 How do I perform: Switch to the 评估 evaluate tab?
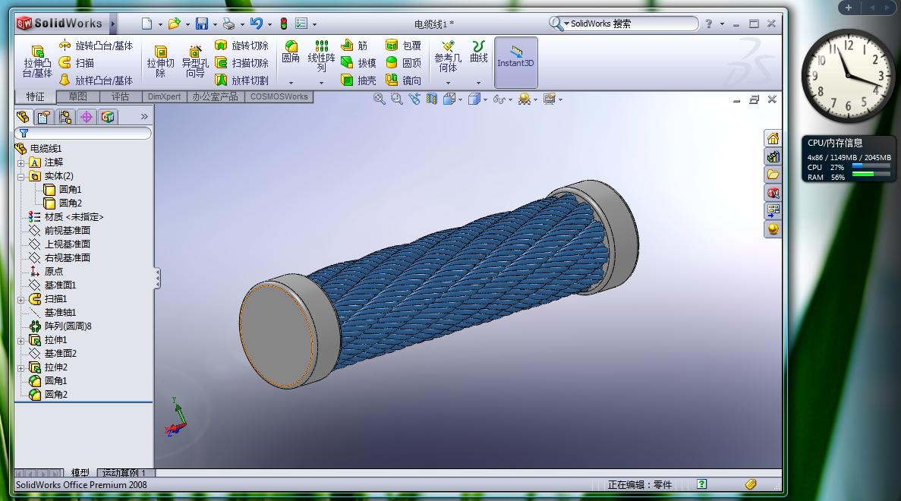tap(120, 96)
